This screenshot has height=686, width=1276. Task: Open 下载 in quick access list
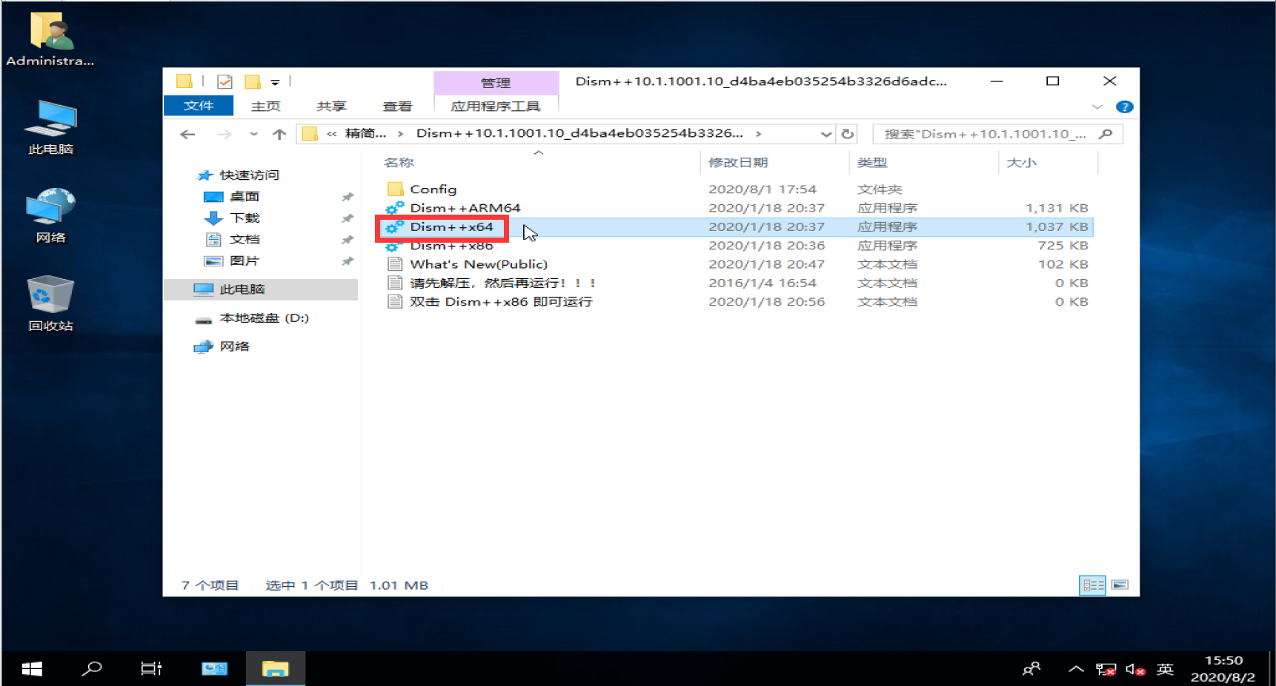pyautogui.click(x=245, y=218)
